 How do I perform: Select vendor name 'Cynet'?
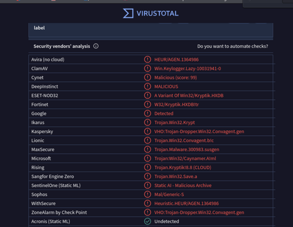[x=38, y=78]
